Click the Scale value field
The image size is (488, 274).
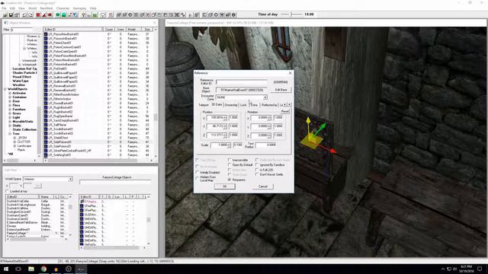[220, 145]
